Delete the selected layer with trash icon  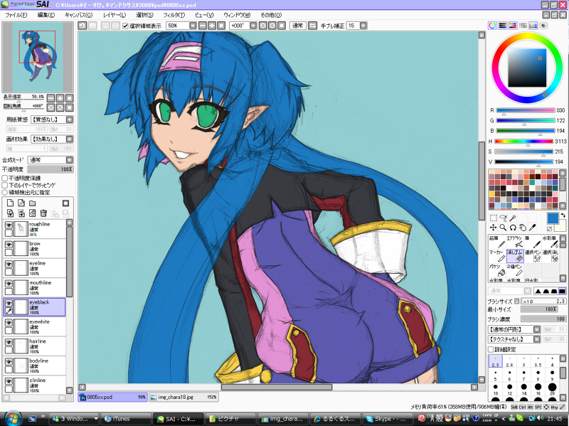(43, 213)
